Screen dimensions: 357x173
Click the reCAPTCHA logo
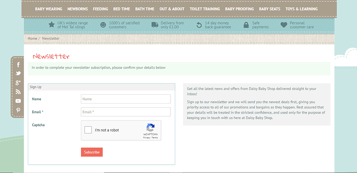(150, 128)
